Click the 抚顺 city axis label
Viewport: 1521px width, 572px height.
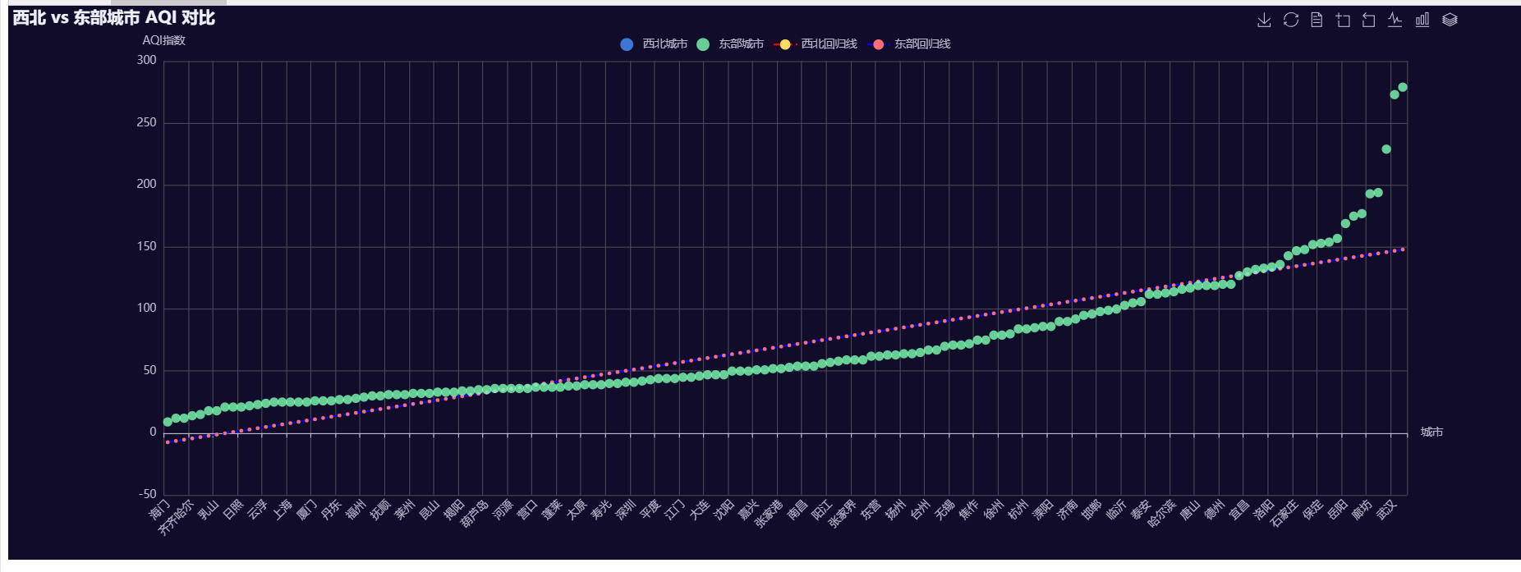coord(379,510)
